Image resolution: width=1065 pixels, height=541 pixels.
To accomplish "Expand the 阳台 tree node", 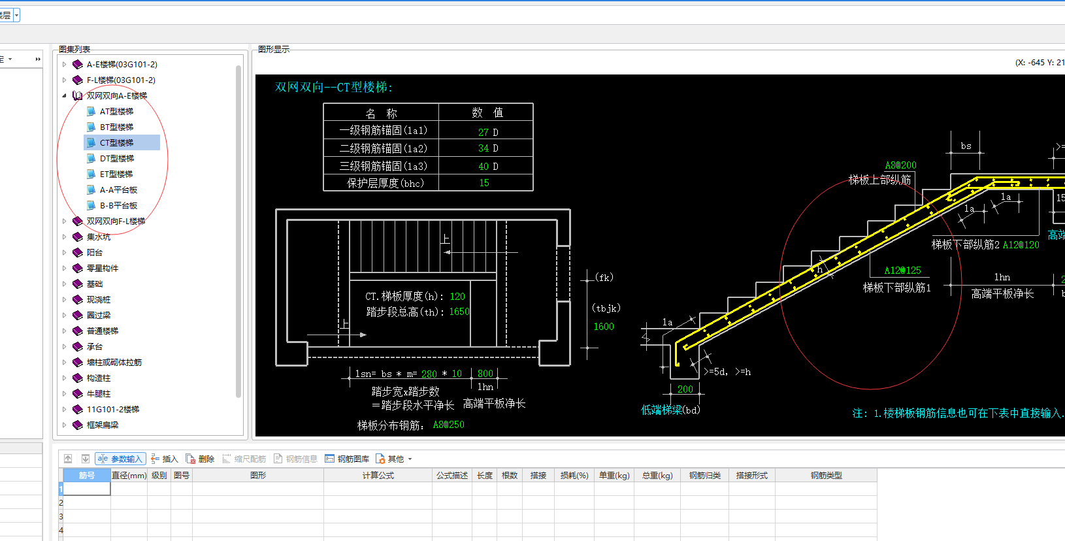I will point(64,252).
